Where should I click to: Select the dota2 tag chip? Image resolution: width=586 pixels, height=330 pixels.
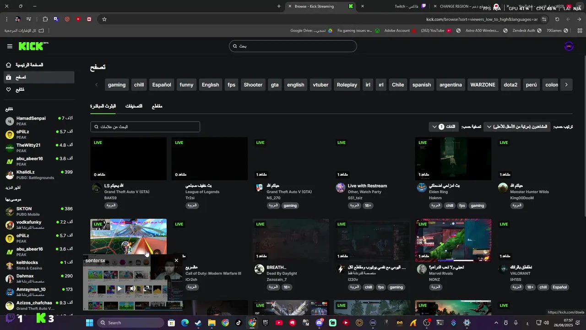coord(510,85)
